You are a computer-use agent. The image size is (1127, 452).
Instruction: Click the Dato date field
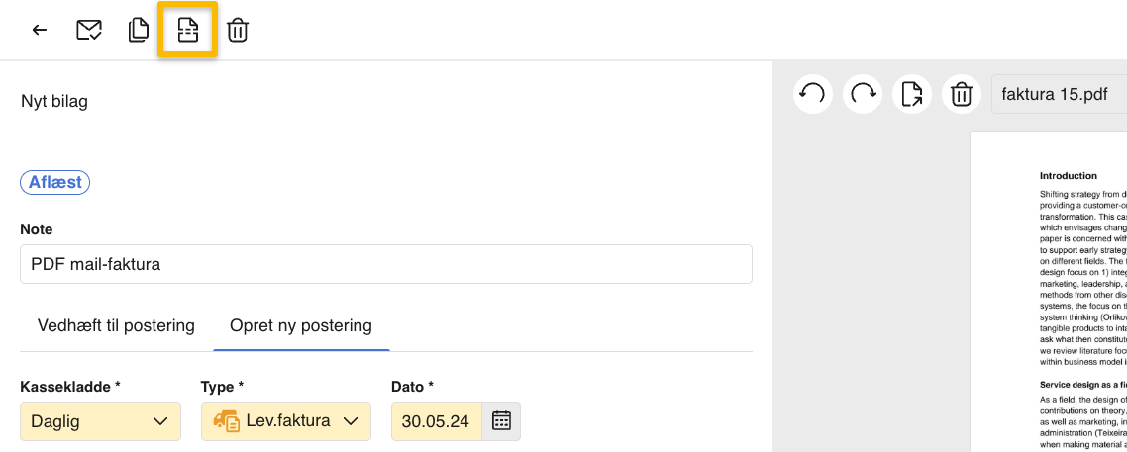pyautogui.click(x=437, y=421)
